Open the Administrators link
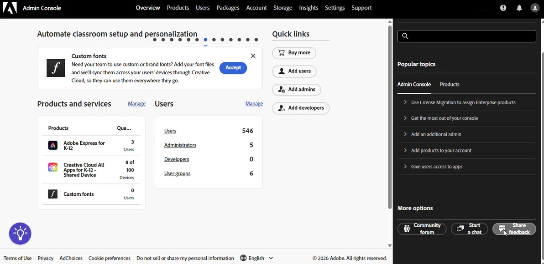 180,145
